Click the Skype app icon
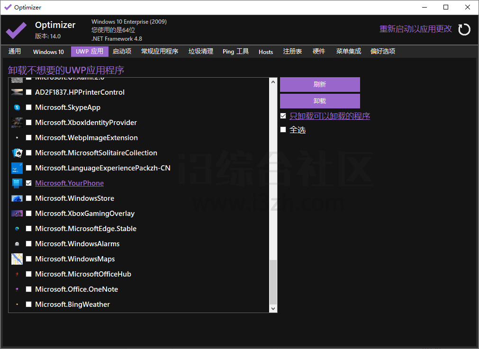 coord(17,107)
